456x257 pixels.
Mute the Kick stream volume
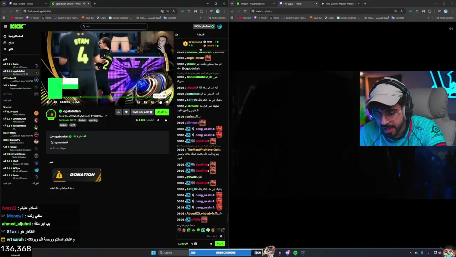click(x=55, y=102)
